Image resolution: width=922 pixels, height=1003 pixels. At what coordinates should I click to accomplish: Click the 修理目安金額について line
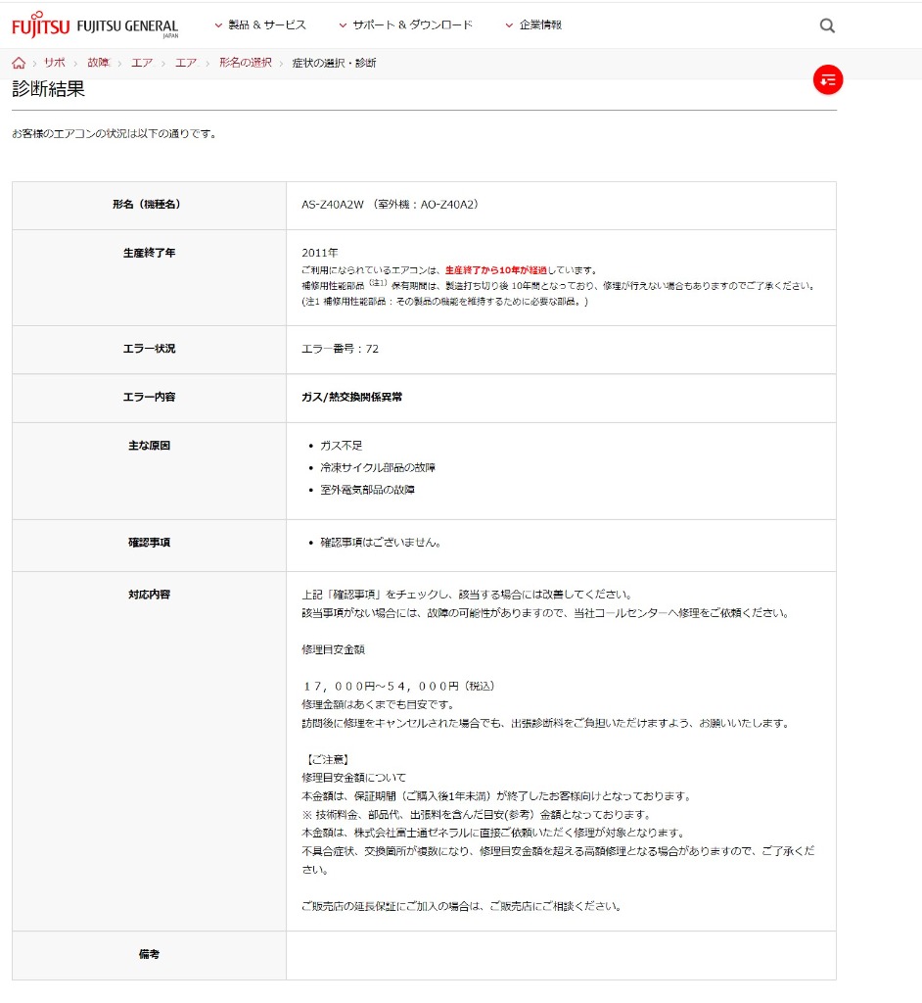coord(354,778)
